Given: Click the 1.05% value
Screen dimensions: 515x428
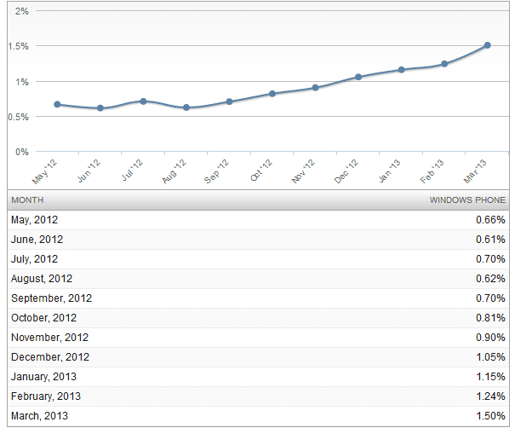Looking at the screenshot, I should 490,357.
